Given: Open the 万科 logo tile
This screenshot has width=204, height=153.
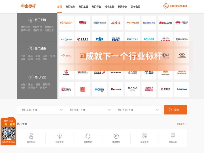Looking at the screenshot, I should pyautogui.click(x=66, y=89).
